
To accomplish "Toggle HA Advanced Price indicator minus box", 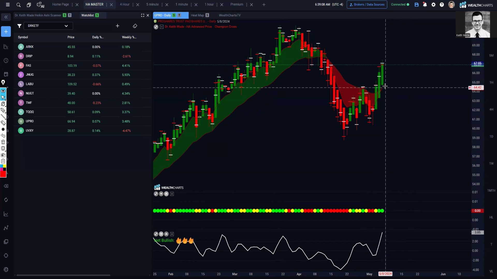I will 162,27.
